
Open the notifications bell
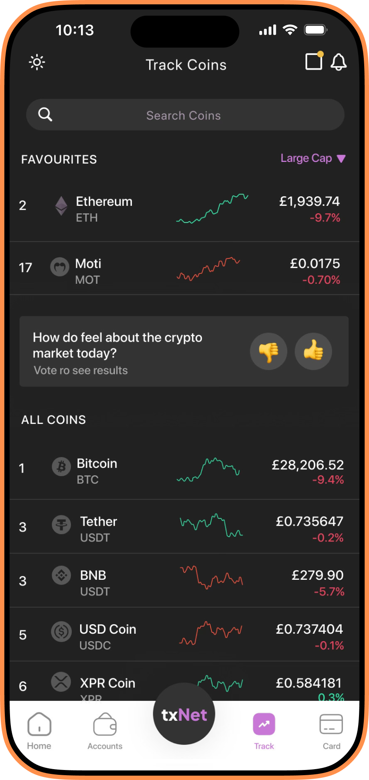point(339,62)
